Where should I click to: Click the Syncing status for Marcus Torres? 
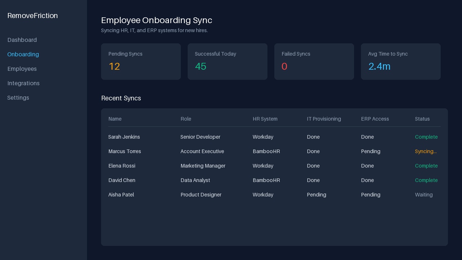click(426, 151)
